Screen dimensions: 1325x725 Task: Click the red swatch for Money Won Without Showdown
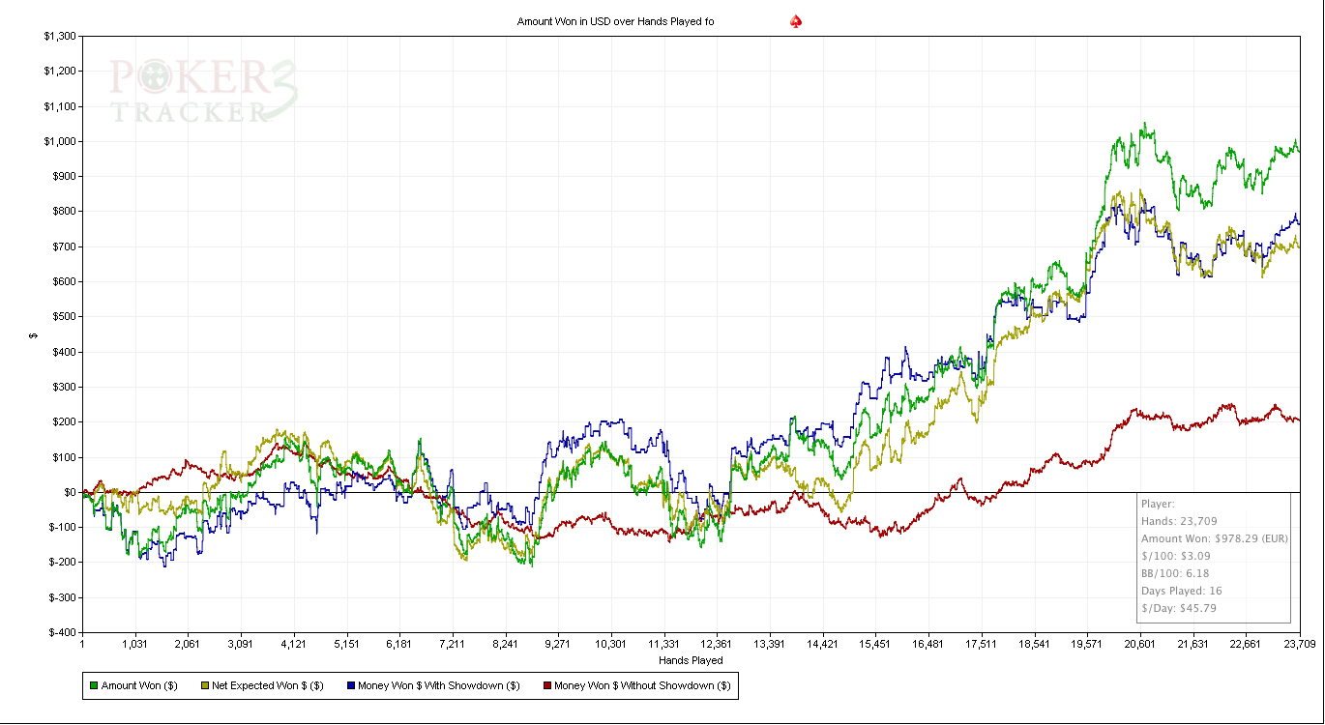pos(546,685)
